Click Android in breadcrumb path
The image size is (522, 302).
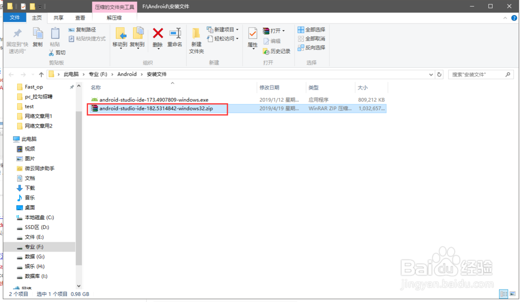tap(127, 74)
